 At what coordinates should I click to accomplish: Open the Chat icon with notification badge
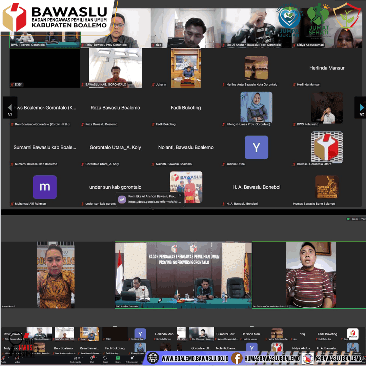(92, 358)
